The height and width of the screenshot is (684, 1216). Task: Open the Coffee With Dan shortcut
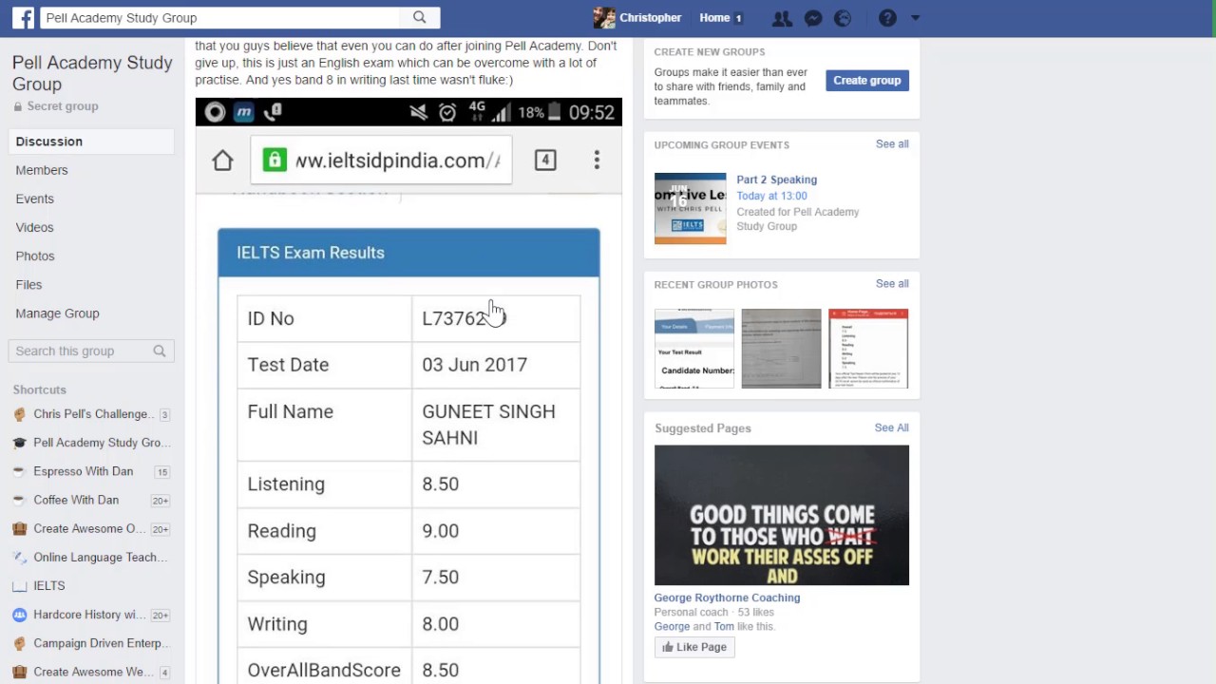click(x=76, y=500)
